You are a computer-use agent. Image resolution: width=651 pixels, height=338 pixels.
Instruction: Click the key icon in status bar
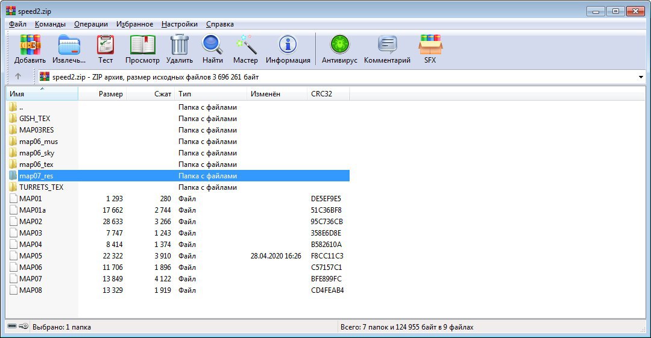pyautogui.click(x=24, y=327)
